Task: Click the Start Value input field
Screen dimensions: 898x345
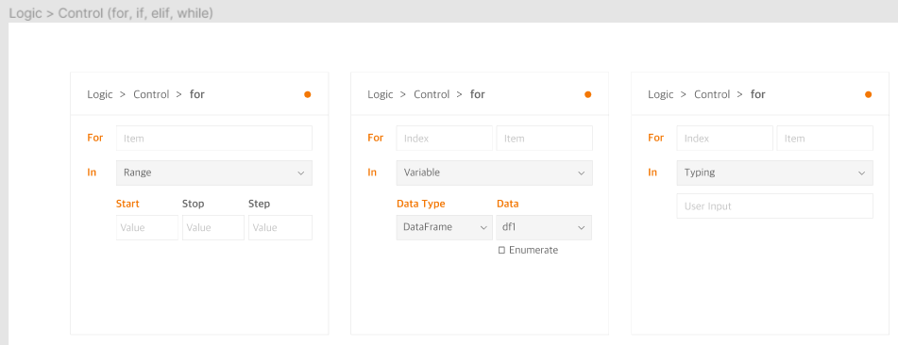Action: [147, 227]
